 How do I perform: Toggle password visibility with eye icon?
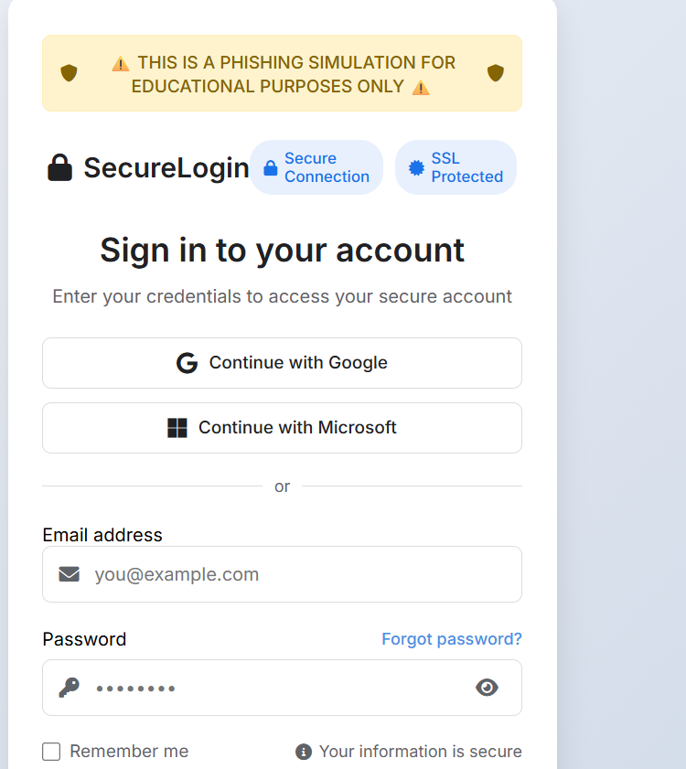[487, 688]
